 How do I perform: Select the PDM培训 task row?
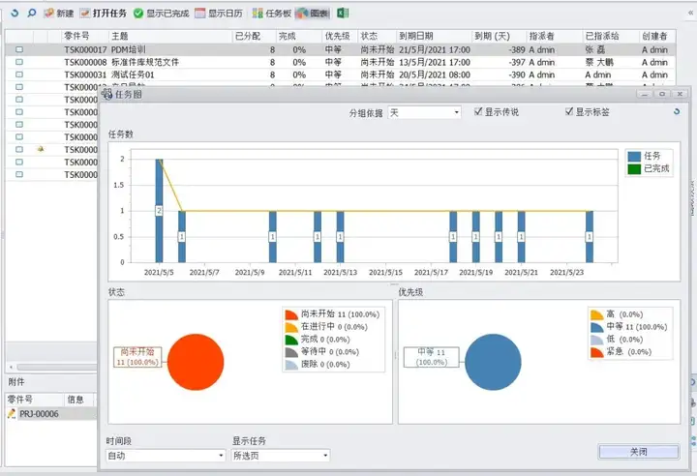pyautogui.click(x=340, y=49)
